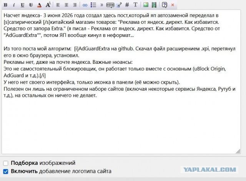The height and width of the screenshot is (181, 246).
Task: Enable the Подборка изображений checkbox
Action: 6,163
